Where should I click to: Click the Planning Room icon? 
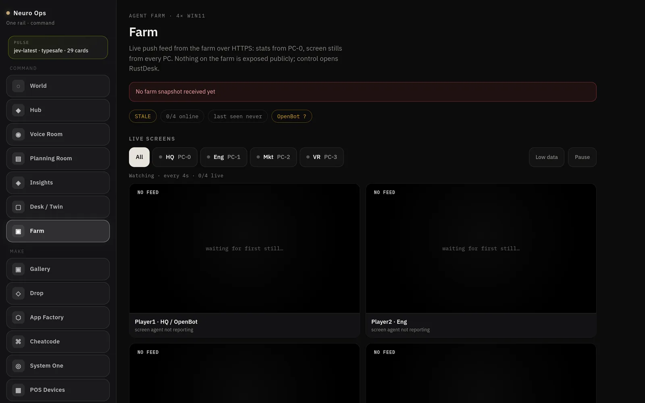(18, 158)
